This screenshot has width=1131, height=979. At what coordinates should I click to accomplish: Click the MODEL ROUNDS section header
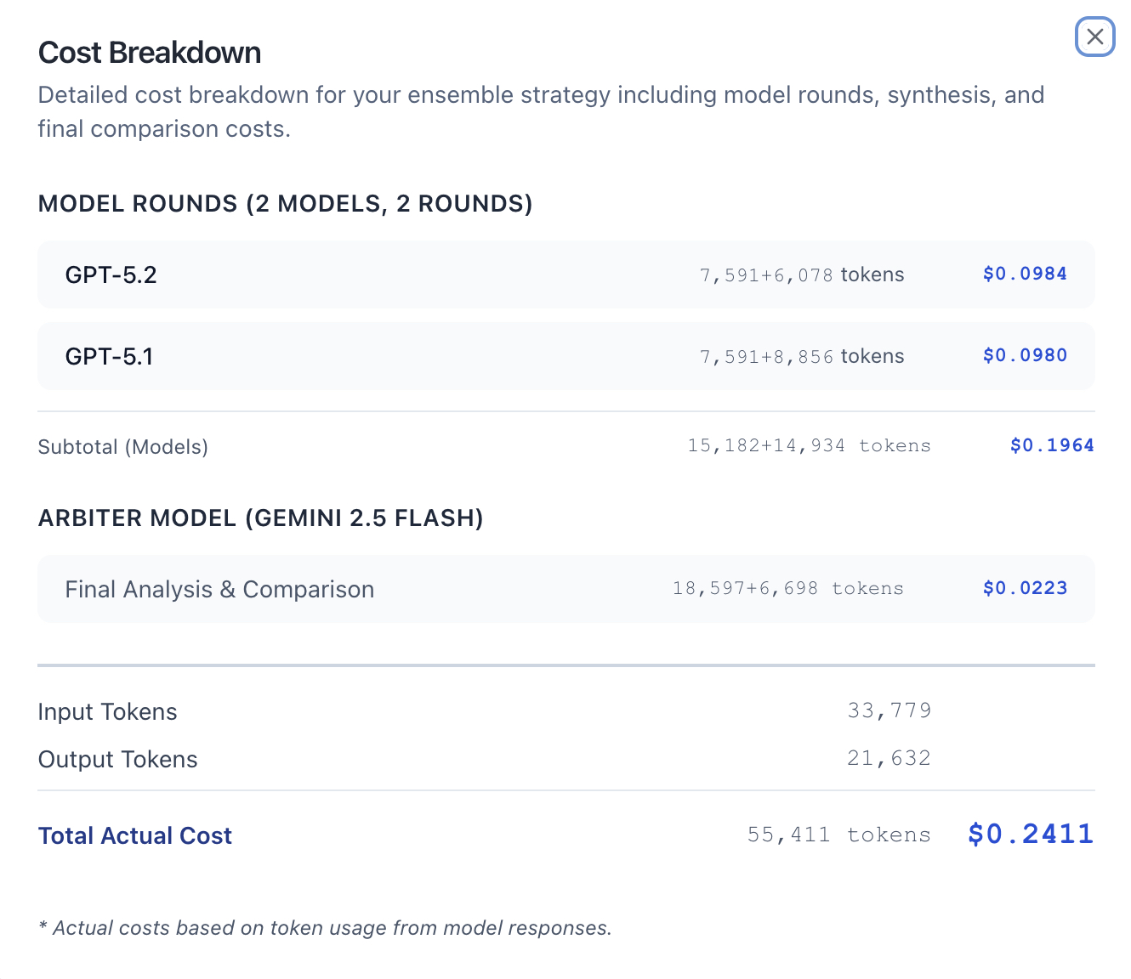pyautogui.click(x=285, y=203)
